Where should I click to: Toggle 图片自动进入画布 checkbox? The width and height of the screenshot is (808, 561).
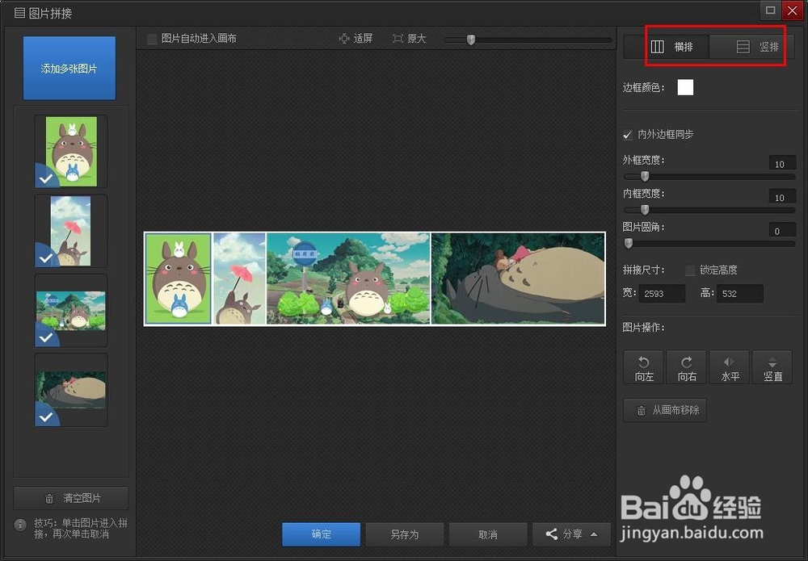coord(152,39)
